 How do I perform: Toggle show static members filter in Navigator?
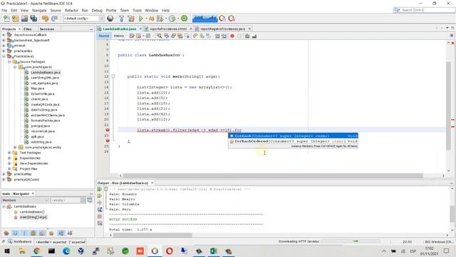pos(24,233)
